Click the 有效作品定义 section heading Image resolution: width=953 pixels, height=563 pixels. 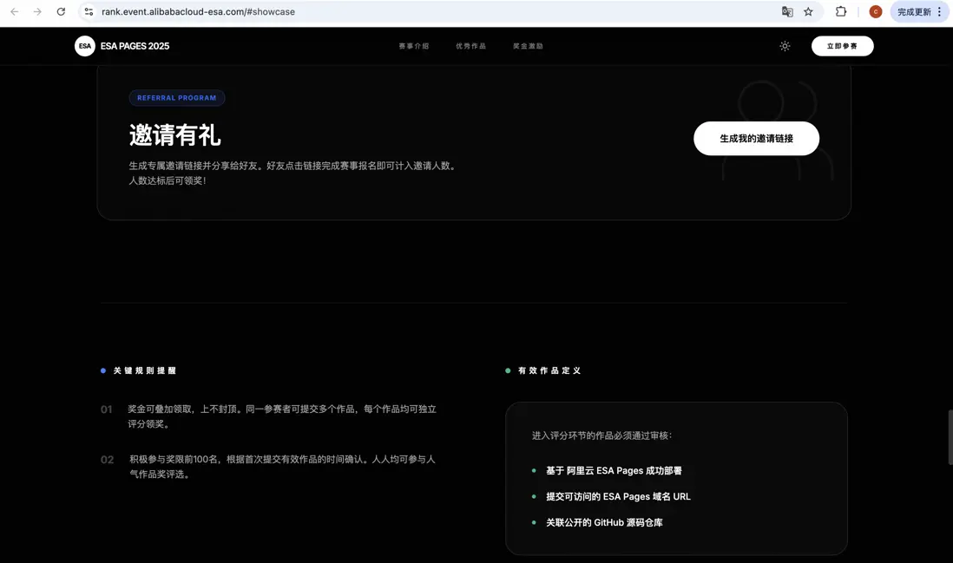click(549, 370)
